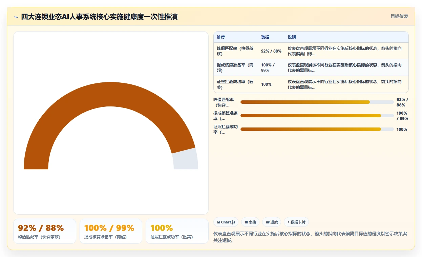Select the 表格 tag chip

pos(250,222)
